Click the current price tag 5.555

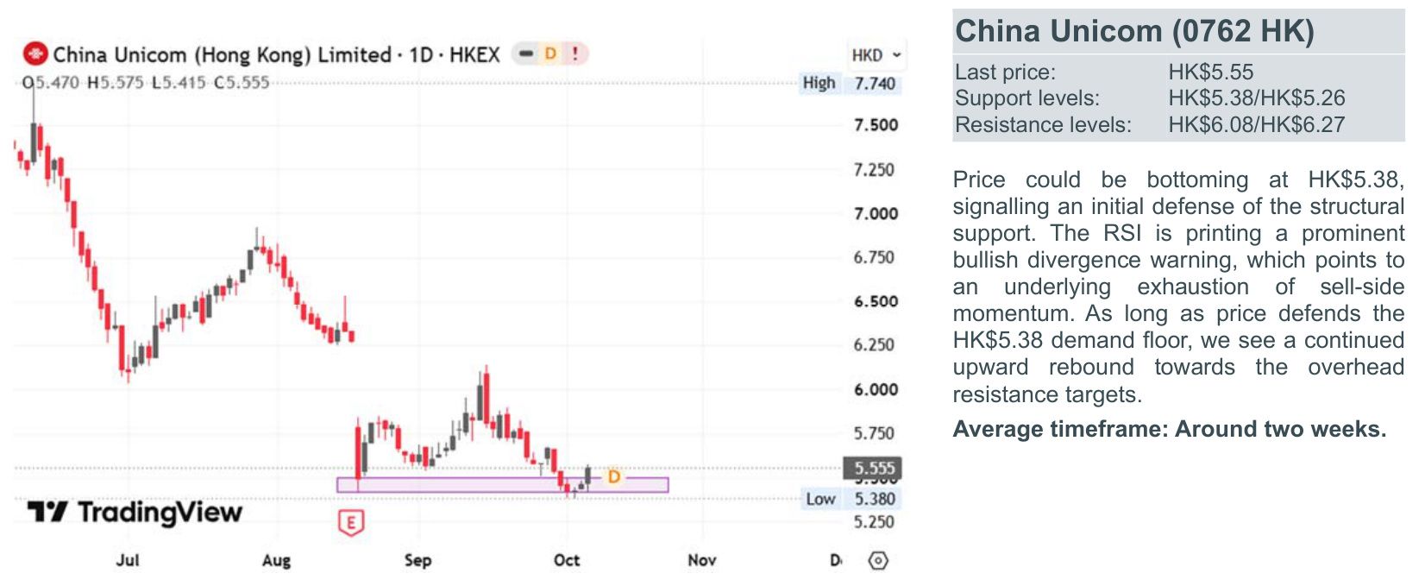point(874,468)
